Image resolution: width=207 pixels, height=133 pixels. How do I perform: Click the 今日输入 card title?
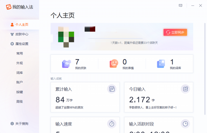point(137,89)
